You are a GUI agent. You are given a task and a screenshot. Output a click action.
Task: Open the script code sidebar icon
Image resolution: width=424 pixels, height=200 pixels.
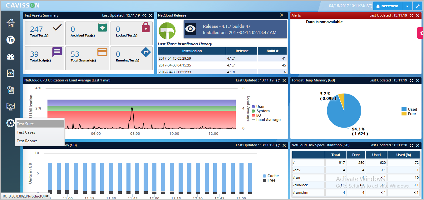11,73
